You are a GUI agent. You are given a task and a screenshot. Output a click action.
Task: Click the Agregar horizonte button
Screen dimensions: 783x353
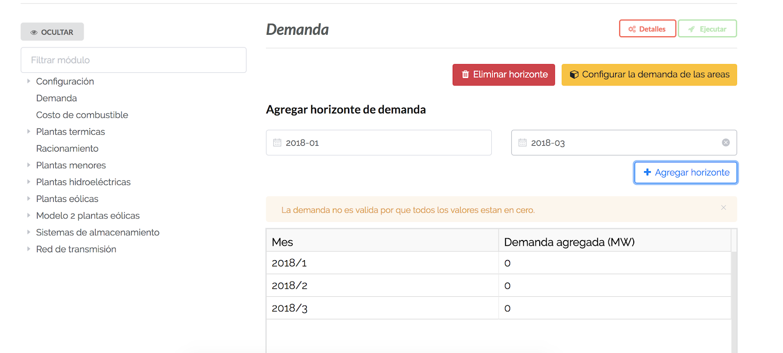tap(686, 173)
